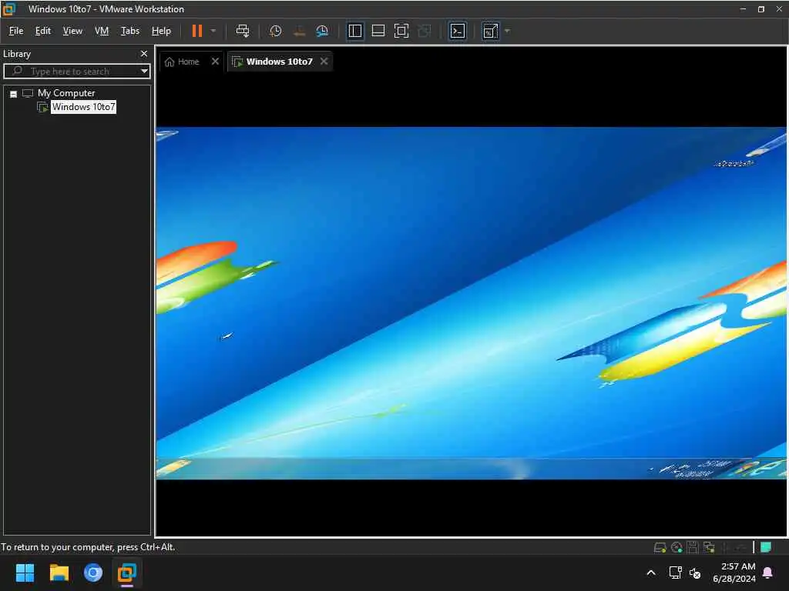Pause the running virtual machine

(x=196, y=31)
